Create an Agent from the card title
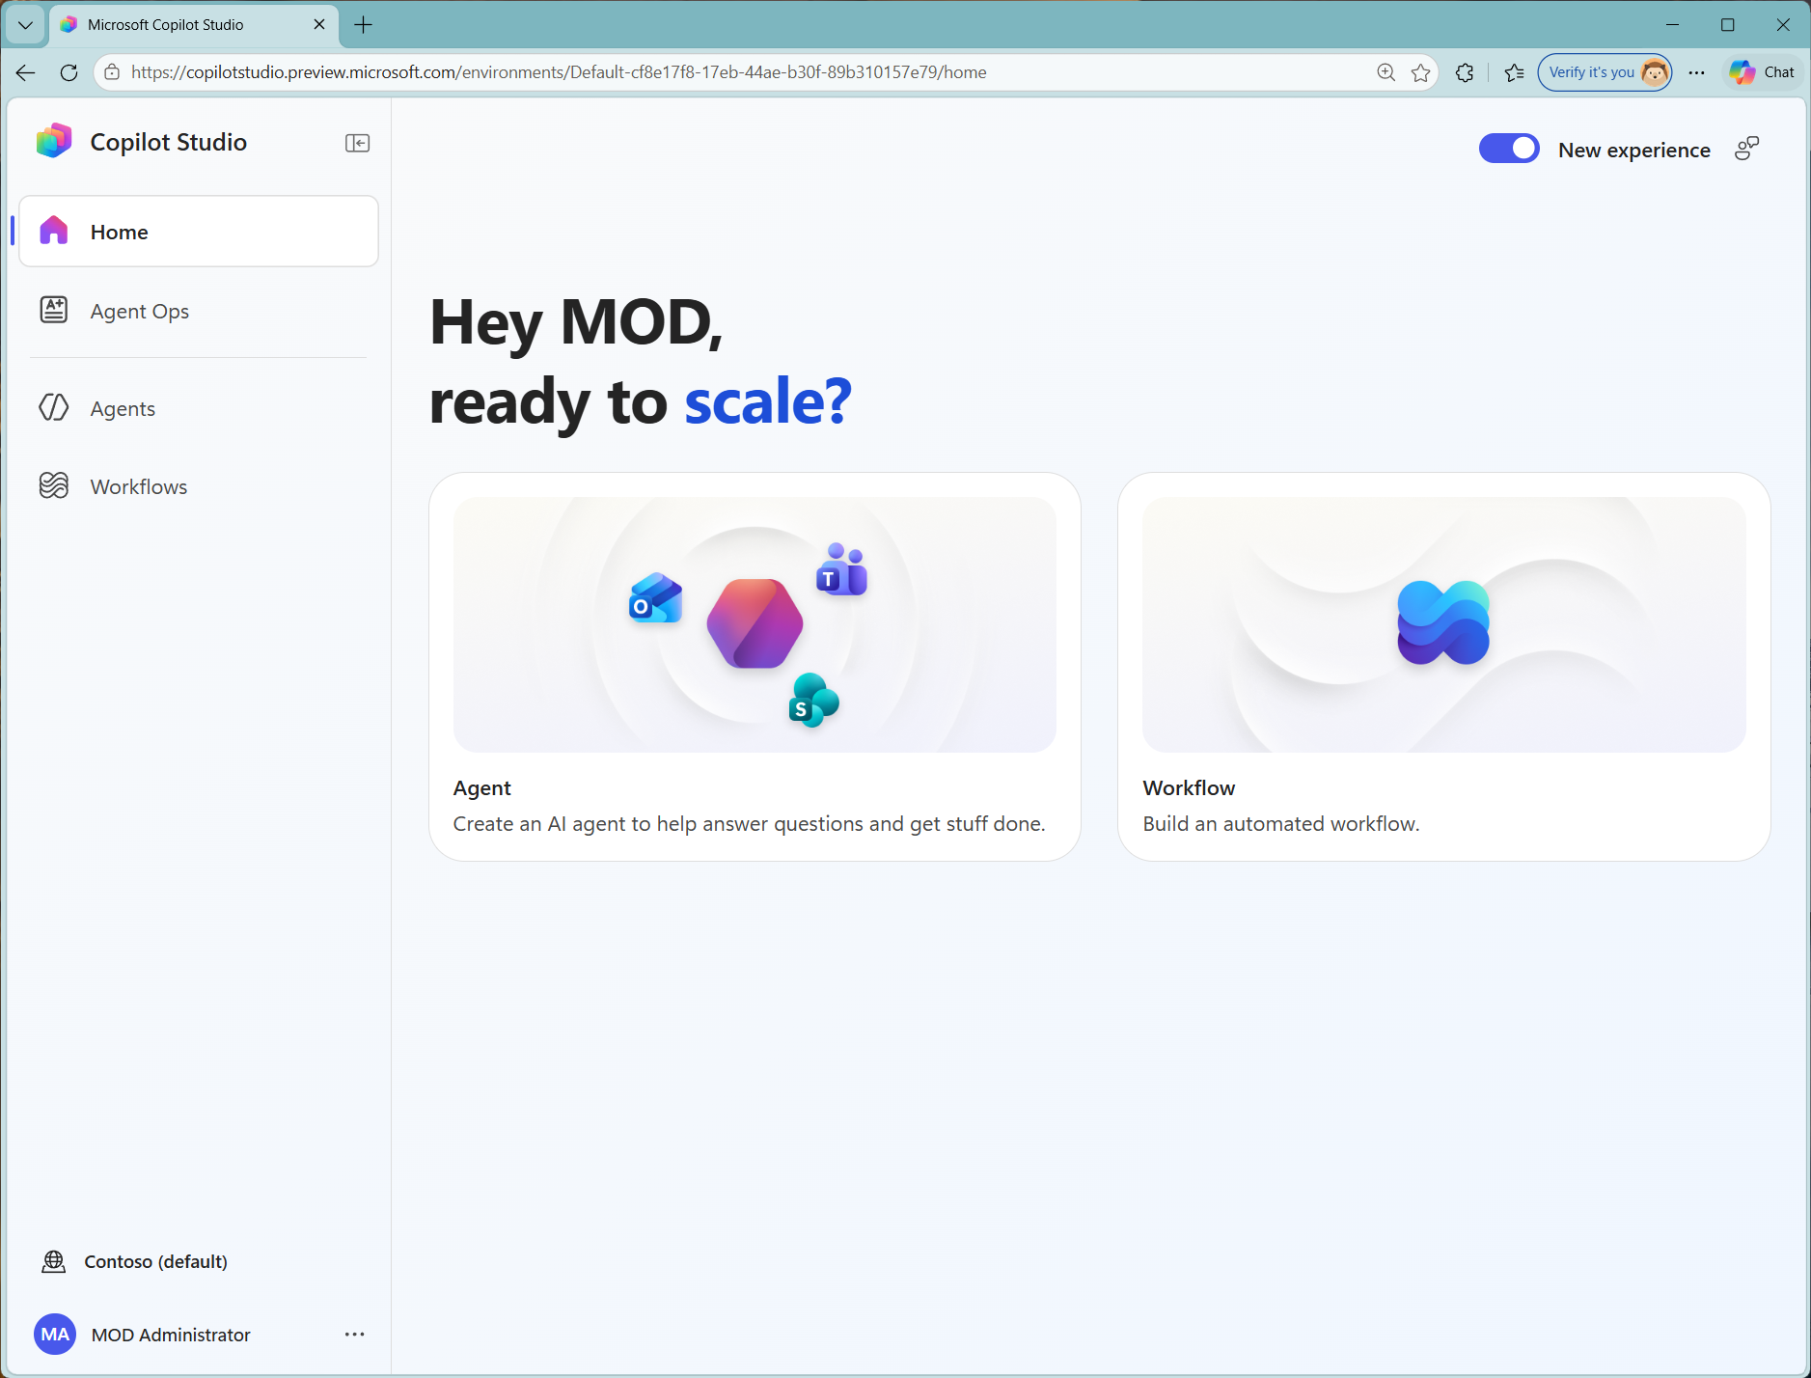Screen dimensions: 1811x1378 click(482, 787)
